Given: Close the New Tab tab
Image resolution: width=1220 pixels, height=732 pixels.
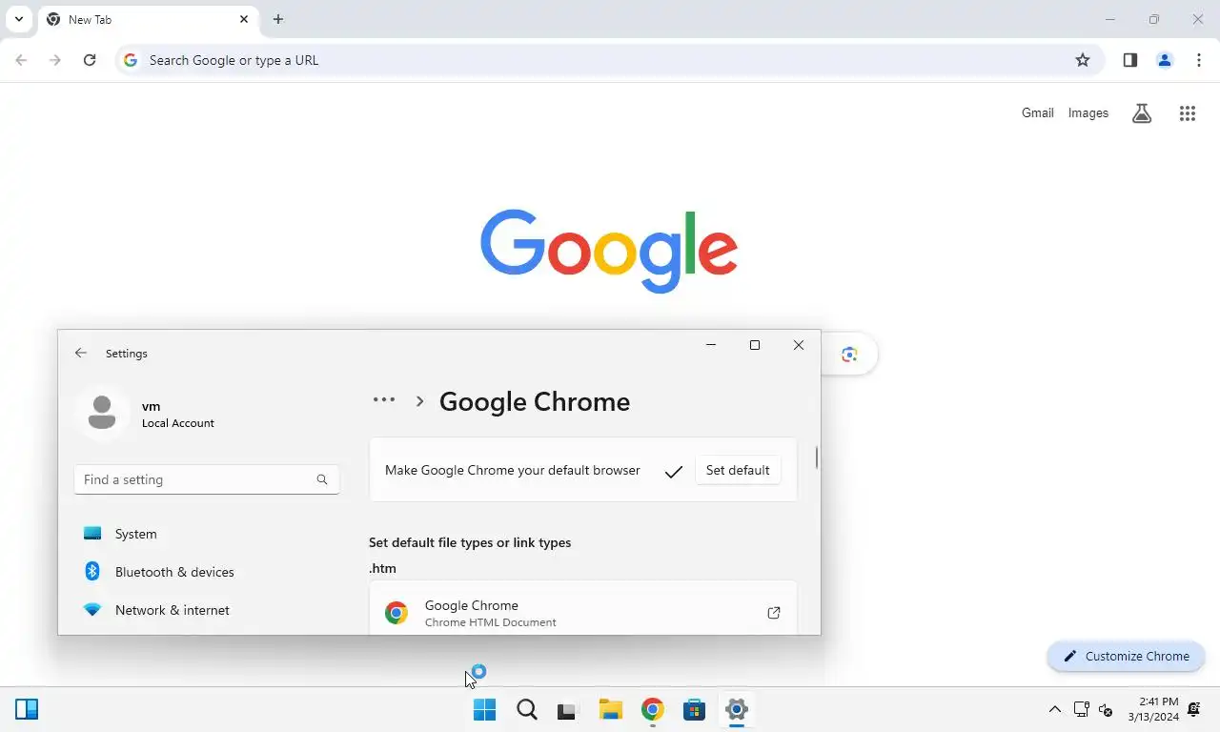Looking at the screenshot, I should pyautogui.click(x=244, y=19).
